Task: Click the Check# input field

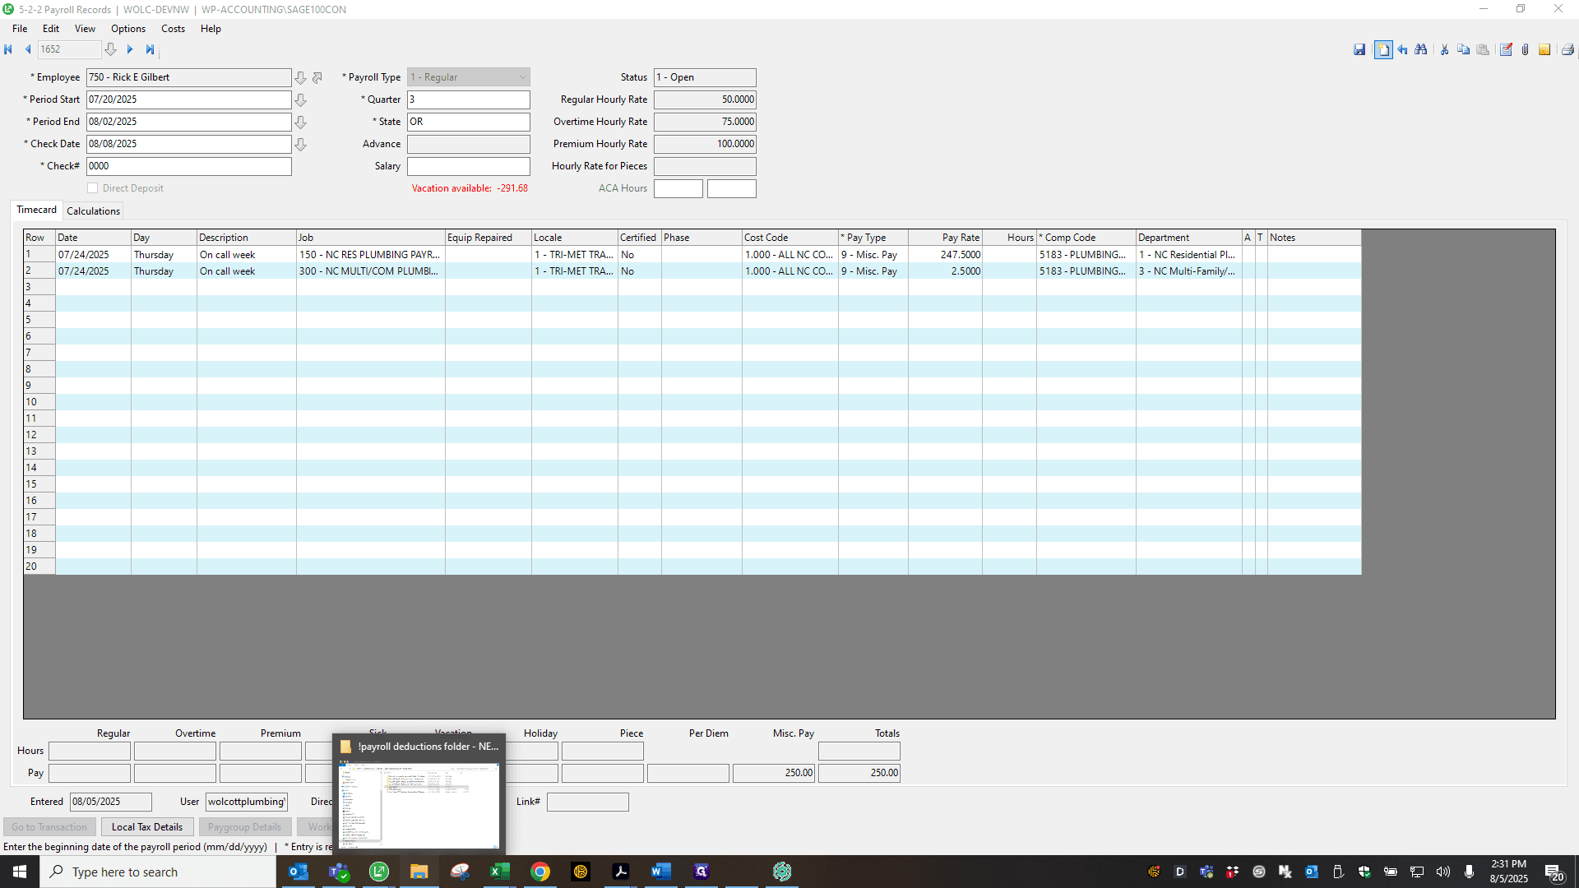Action: pos(189,166)
